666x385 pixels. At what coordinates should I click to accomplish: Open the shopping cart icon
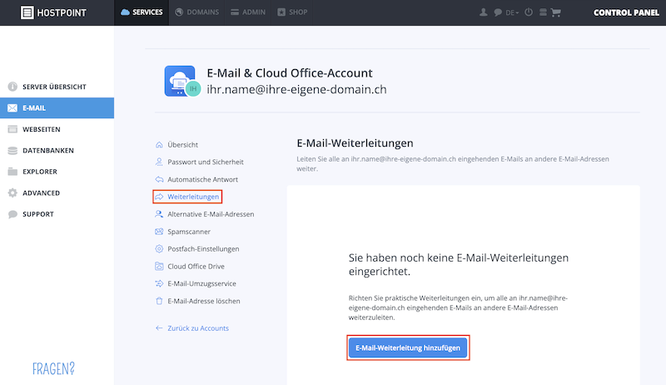(x=555, y=12)
